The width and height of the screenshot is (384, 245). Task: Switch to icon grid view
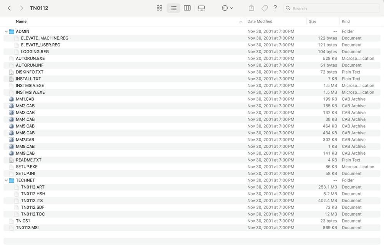[159, 8]
